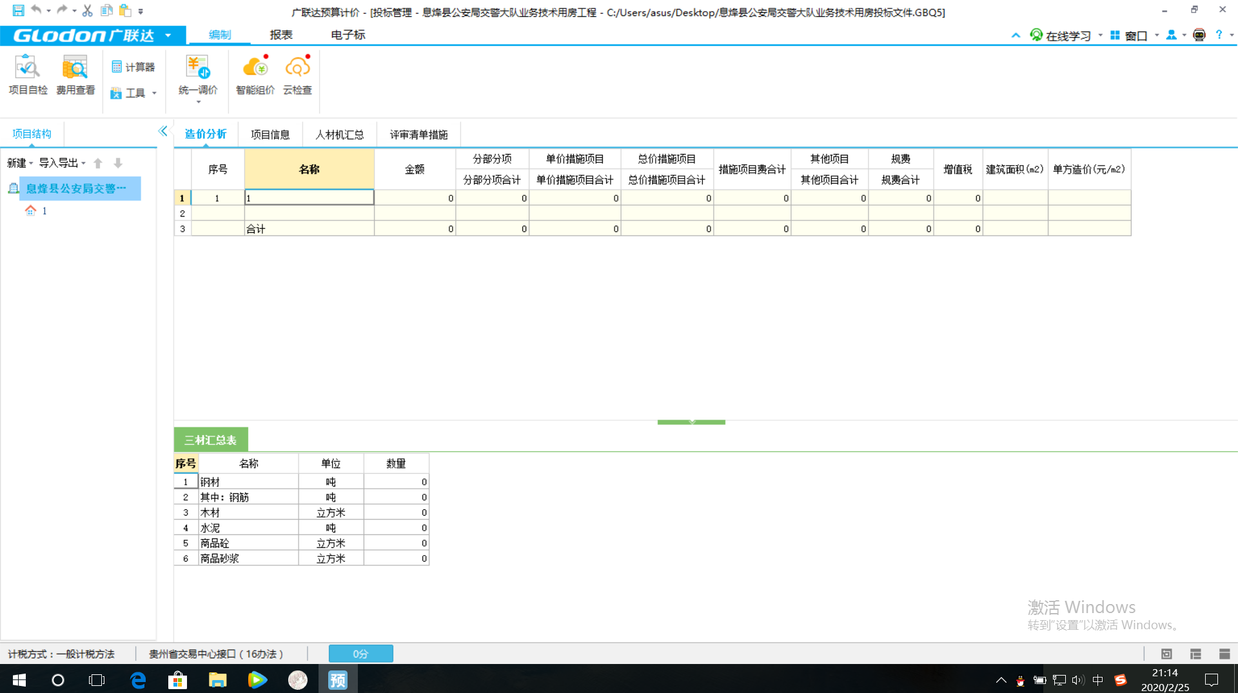Click the 建筑面积(m2) column header
This screenshot has height=693, width=1238.
point(1015,169)
